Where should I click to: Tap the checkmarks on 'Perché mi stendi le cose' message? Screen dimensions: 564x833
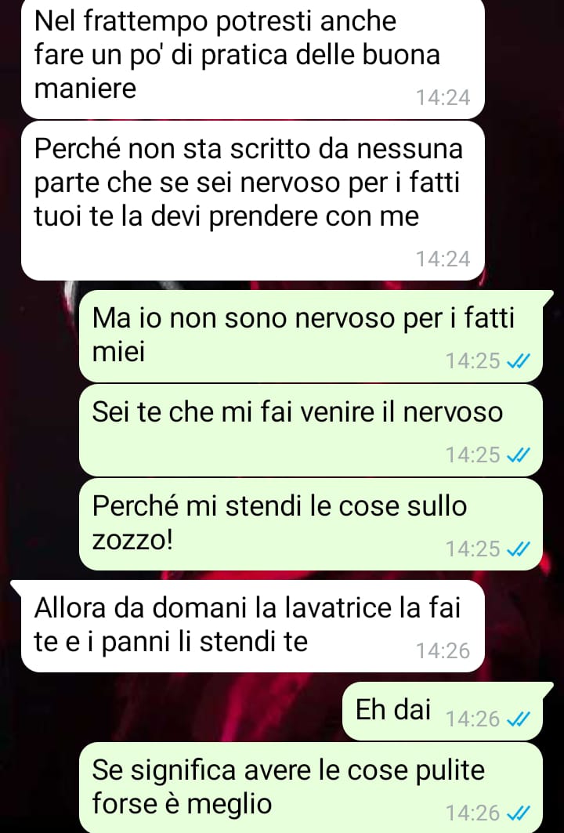[x=519, y=549]
